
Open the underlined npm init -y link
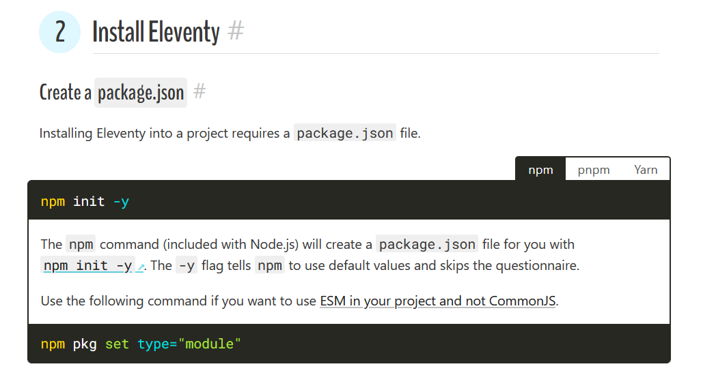[x=88, y=265]
